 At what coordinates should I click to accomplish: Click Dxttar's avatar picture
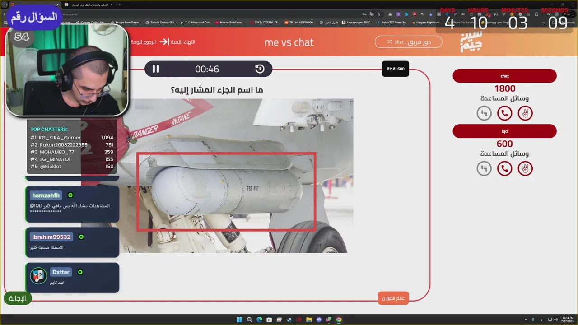38,276
